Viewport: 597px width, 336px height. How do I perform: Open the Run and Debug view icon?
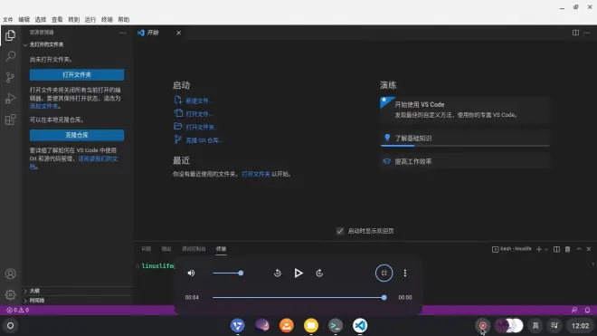10,99
